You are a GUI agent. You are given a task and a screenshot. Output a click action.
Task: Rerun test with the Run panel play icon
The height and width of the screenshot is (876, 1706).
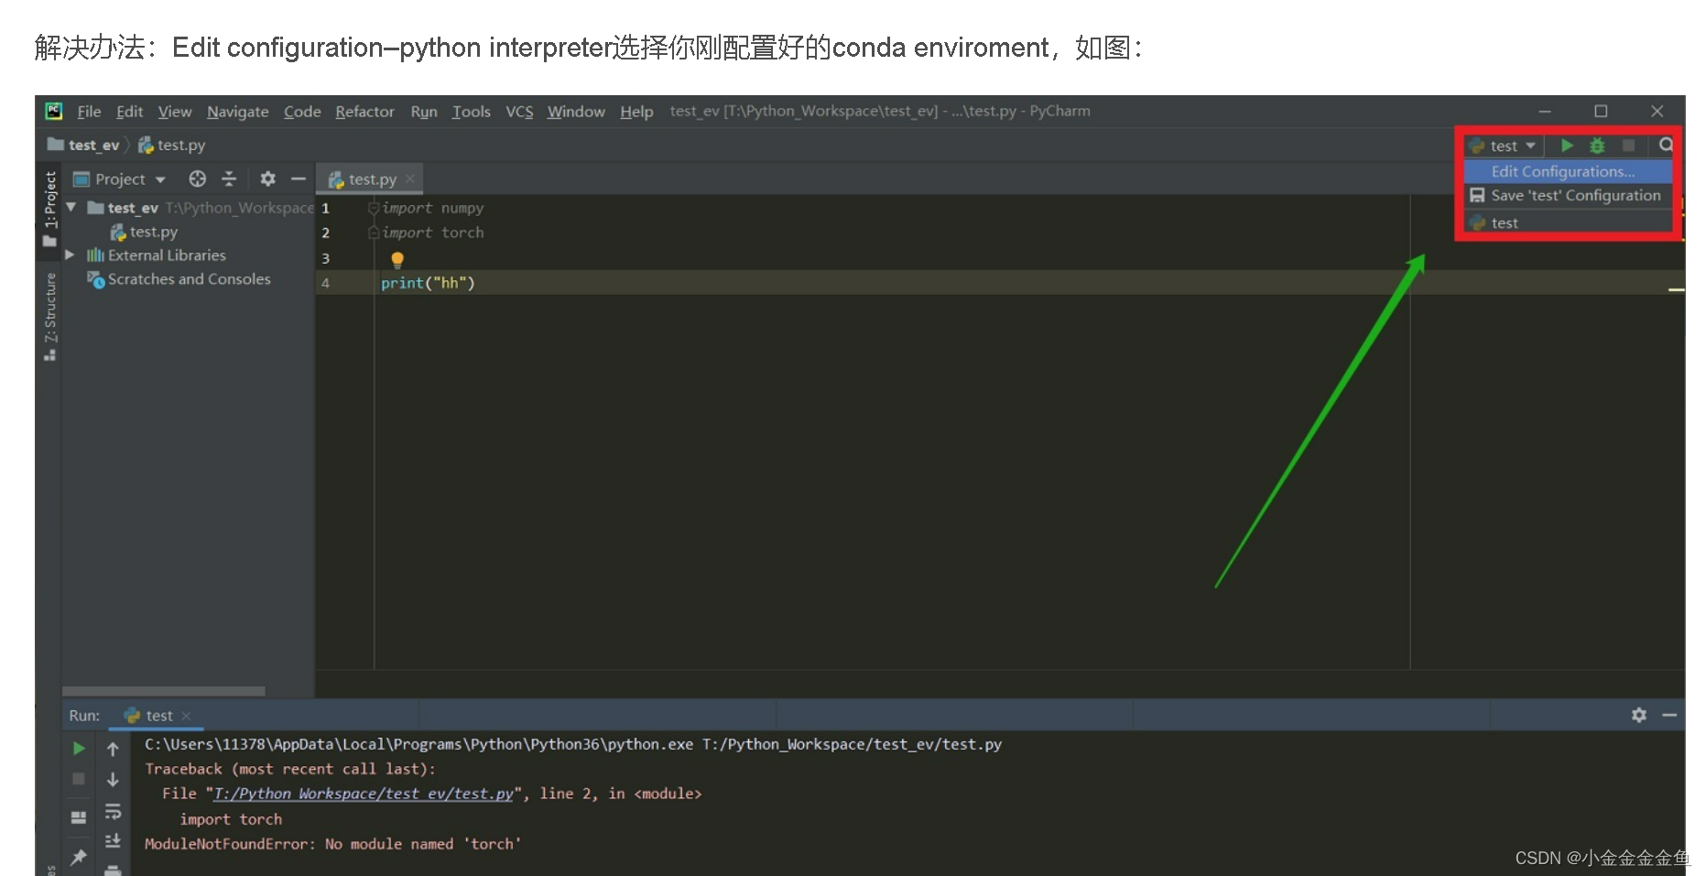pos(79,749)
